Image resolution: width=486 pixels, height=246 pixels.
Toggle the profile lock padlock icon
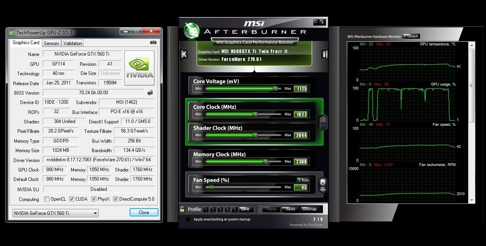tap(182, 209)
